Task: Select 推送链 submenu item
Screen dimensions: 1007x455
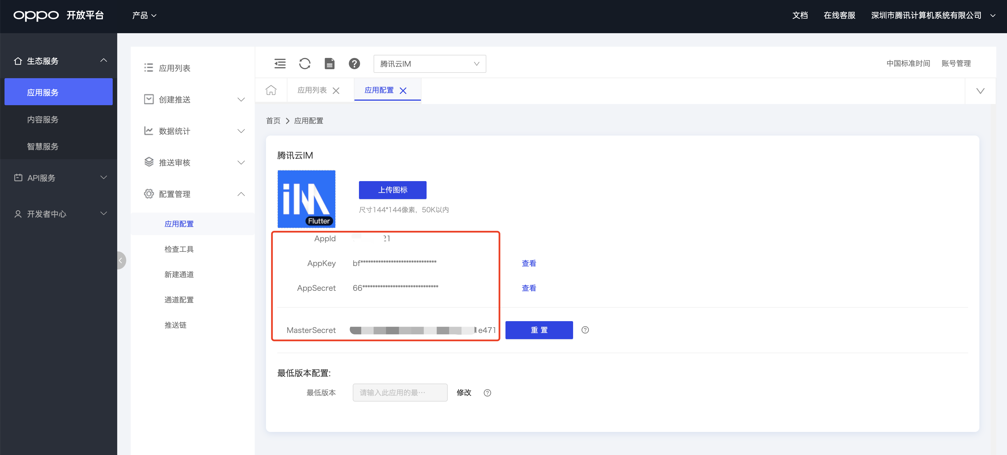Action: click(175, 325)
